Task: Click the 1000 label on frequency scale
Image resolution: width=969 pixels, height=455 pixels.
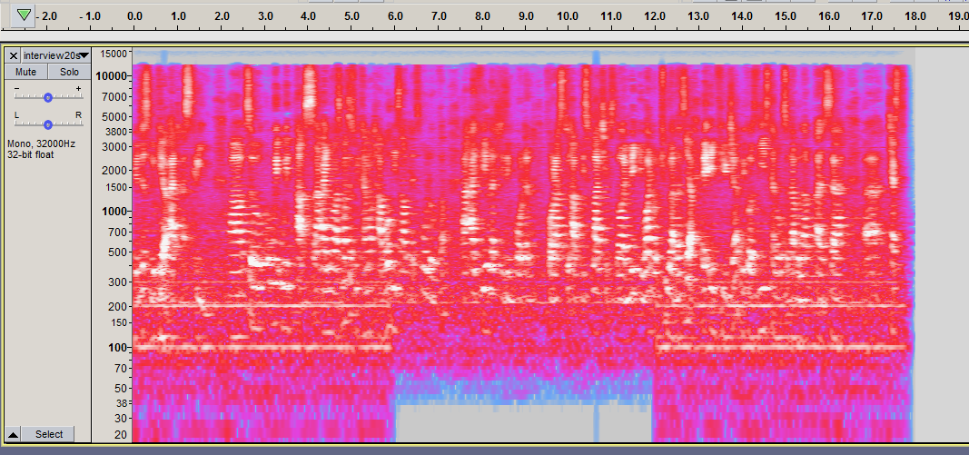Action: (114, 211)
